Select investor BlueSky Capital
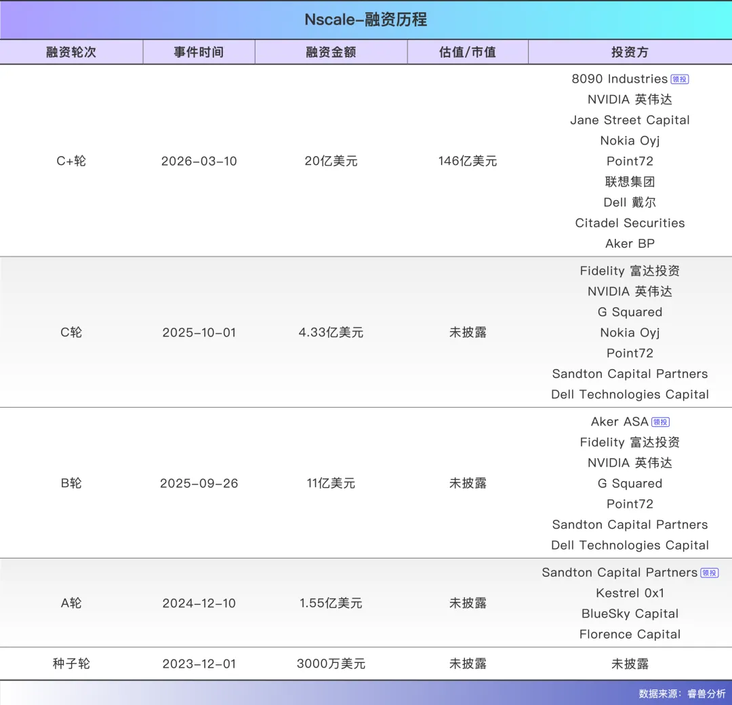 tap(630, 614)
